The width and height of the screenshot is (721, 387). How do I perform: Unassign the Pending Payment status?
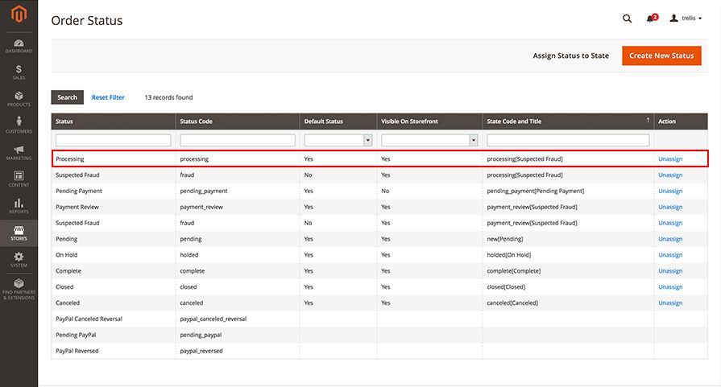(x=670, y=191)
